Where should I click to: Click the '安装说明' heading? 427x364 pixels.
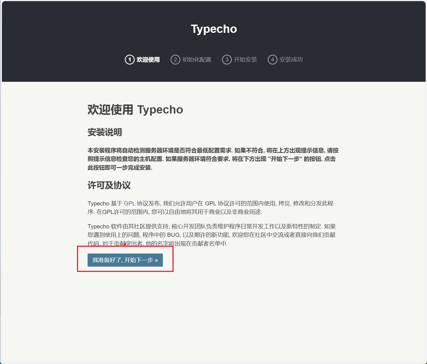[x=105, y=132]
